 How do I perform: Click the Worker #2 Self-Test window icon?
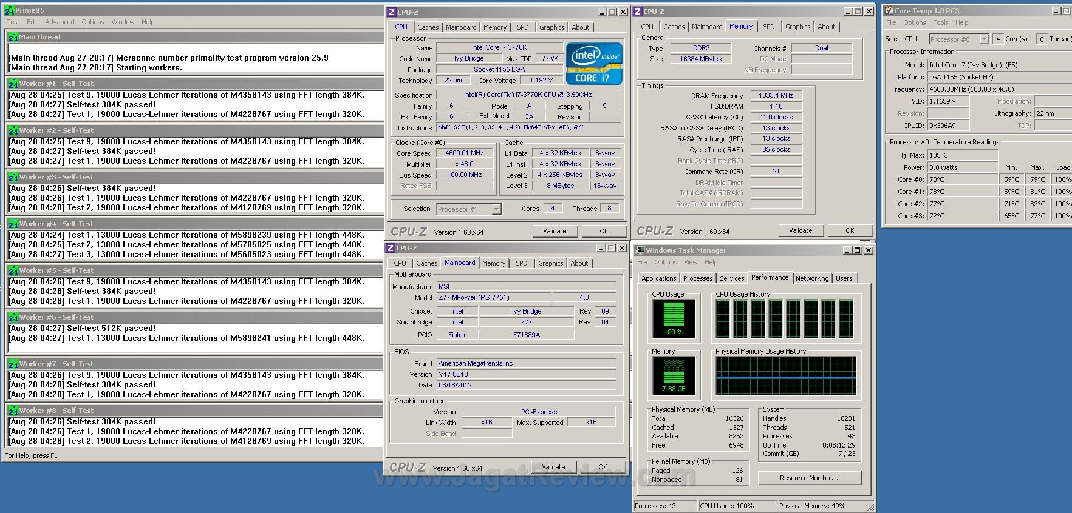[x=13, y=130]
